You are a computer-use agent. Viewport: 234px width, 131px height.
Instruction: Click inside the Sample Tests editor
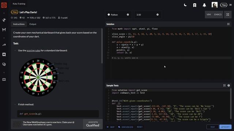168,105
